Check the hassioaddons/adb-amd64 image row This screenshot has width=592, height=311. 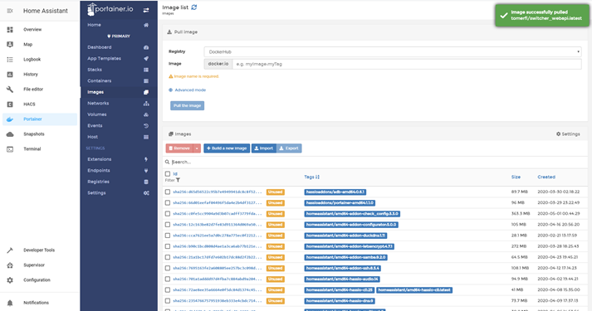[168, 192]
